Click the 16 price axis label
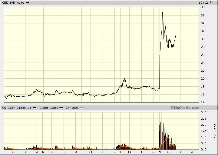This screenshot has height=155, width=218. click(203, 95)
